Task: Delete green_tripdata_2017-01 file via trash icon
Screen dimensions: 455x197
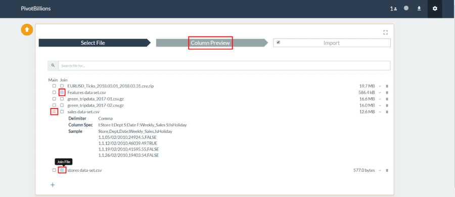Action: (x=387, y=99)
